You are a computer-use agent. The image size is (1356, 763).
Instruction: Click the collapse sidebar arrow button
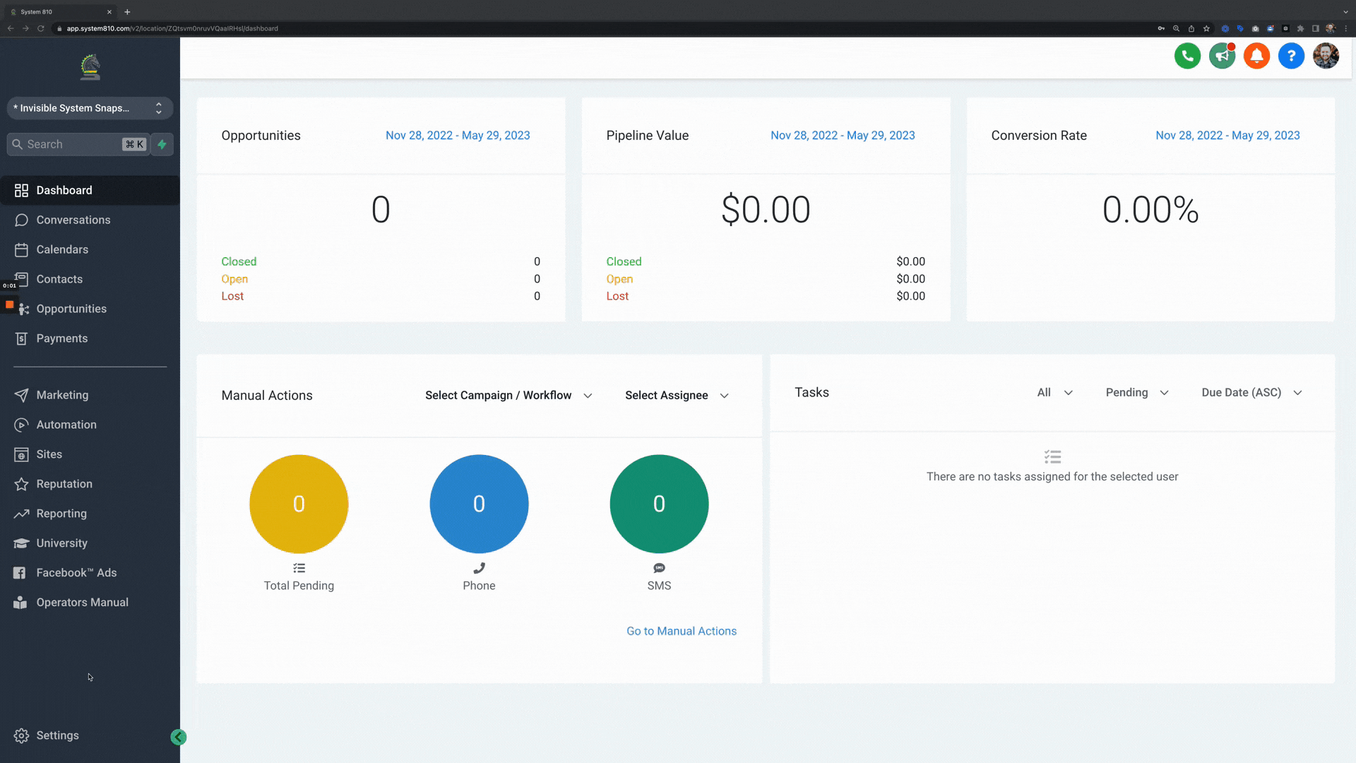(x=178, y=737)
